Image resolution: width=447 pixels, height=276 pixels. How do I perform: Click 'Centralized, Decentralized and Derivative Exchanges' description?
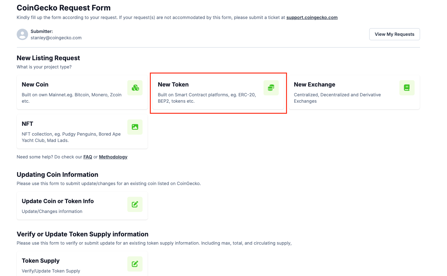[337, 98]
